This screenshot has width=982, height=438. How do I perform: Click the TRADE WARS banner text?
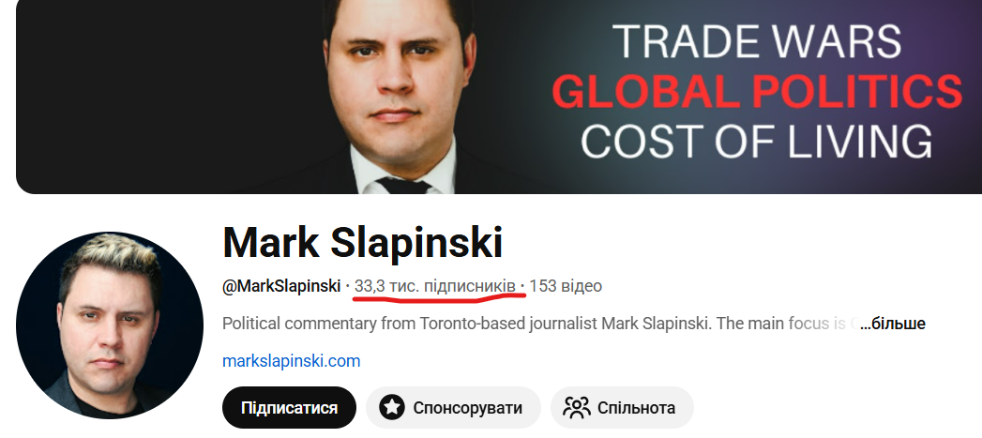tap(757, 40)
